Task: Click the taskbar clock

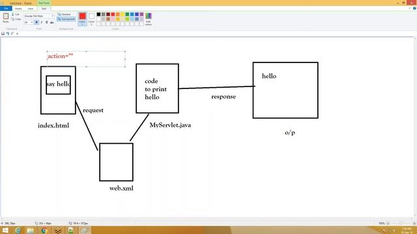Action: [x=407, y=230]
